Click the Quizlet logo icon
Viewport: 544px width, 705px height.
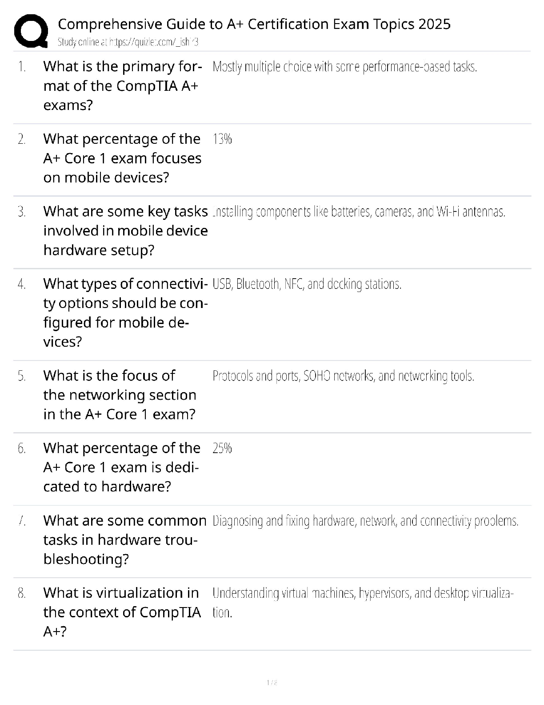click(x=31, y=31)
